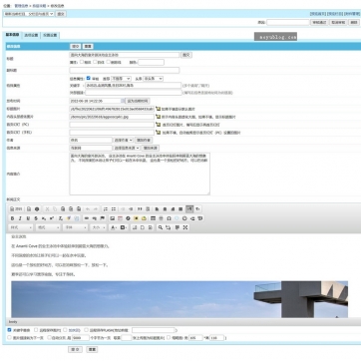Apply Bold formatting
This screenshot has width=361, height=361.
click(12, 218)
